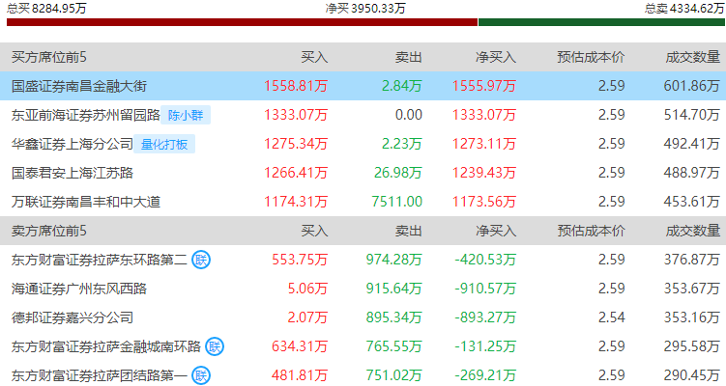726x386 pixels.
Task: Click sell value 0.00
Action: (408, 115)
